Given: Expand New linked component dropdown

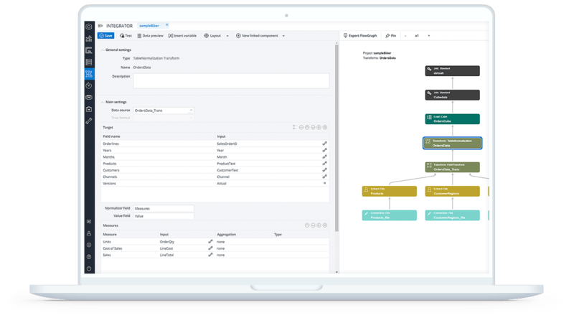Looking at the screenshot, I should (x=283, y=35).
